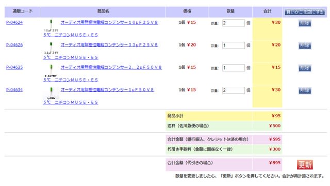Click 削除 for item P-04635
Image resolution: width=330 pixels, height=186 pixels.
pyautogui.click(x=305, y=68)
